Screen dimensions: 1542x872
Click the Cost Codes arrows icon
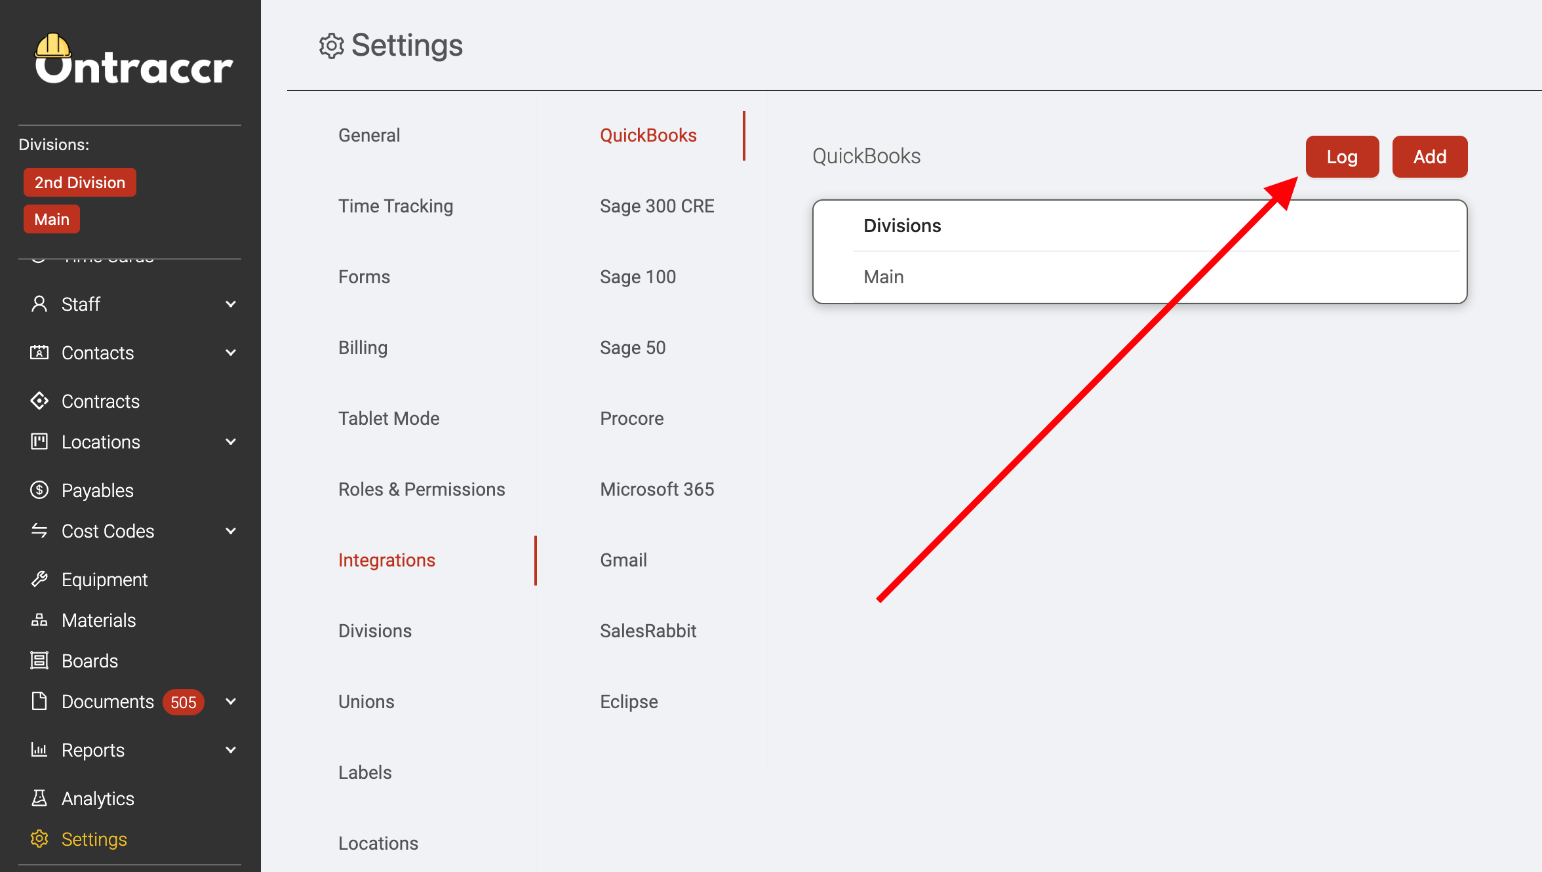click(39, 530)
